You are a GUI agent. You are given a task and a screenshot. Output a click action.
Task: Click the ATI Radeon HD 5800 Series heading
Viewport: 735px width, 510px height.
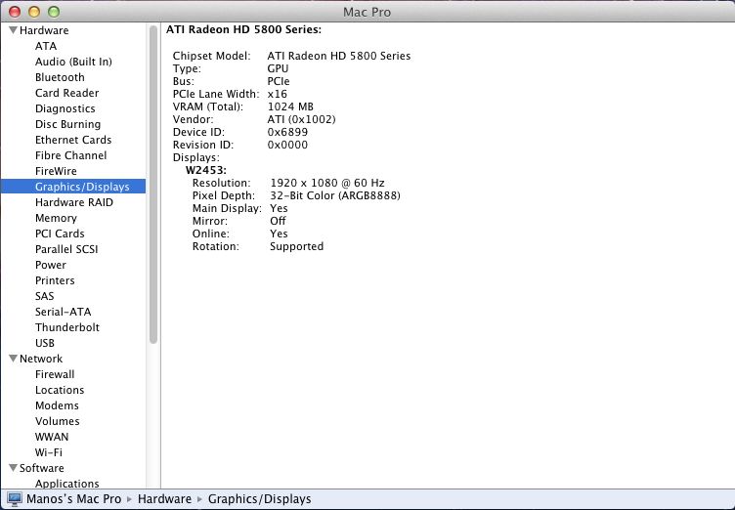243,29
